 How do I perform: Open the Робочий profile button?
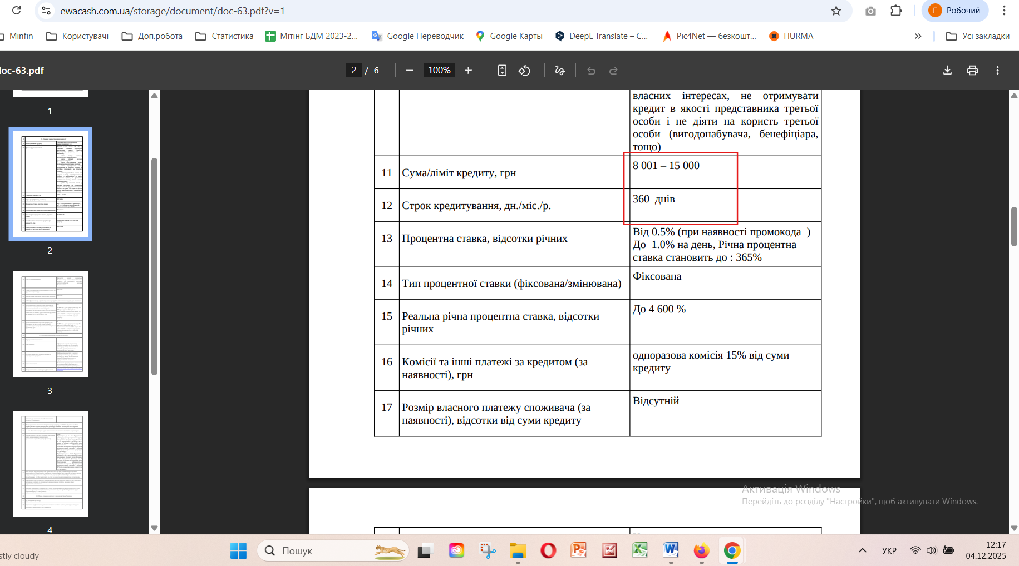pos(955,11)
